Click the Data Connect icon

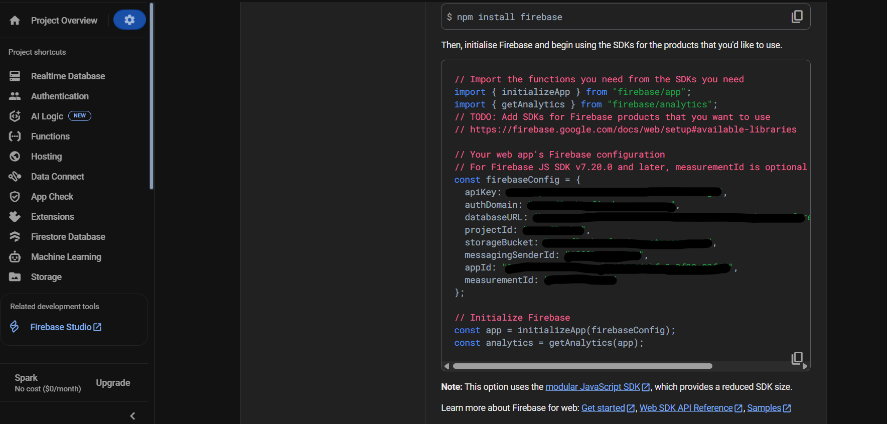(x=15, y=177)
